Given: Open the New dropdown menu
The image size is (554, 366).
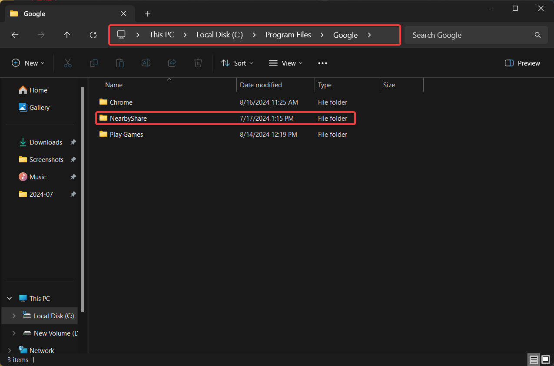Looking at the screenshot, I should click(28, 63).
